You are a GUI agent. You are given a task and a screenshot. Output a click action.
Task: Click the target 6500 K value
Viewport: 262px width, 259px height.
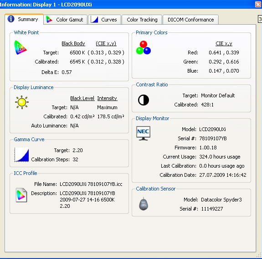[77, 53]
